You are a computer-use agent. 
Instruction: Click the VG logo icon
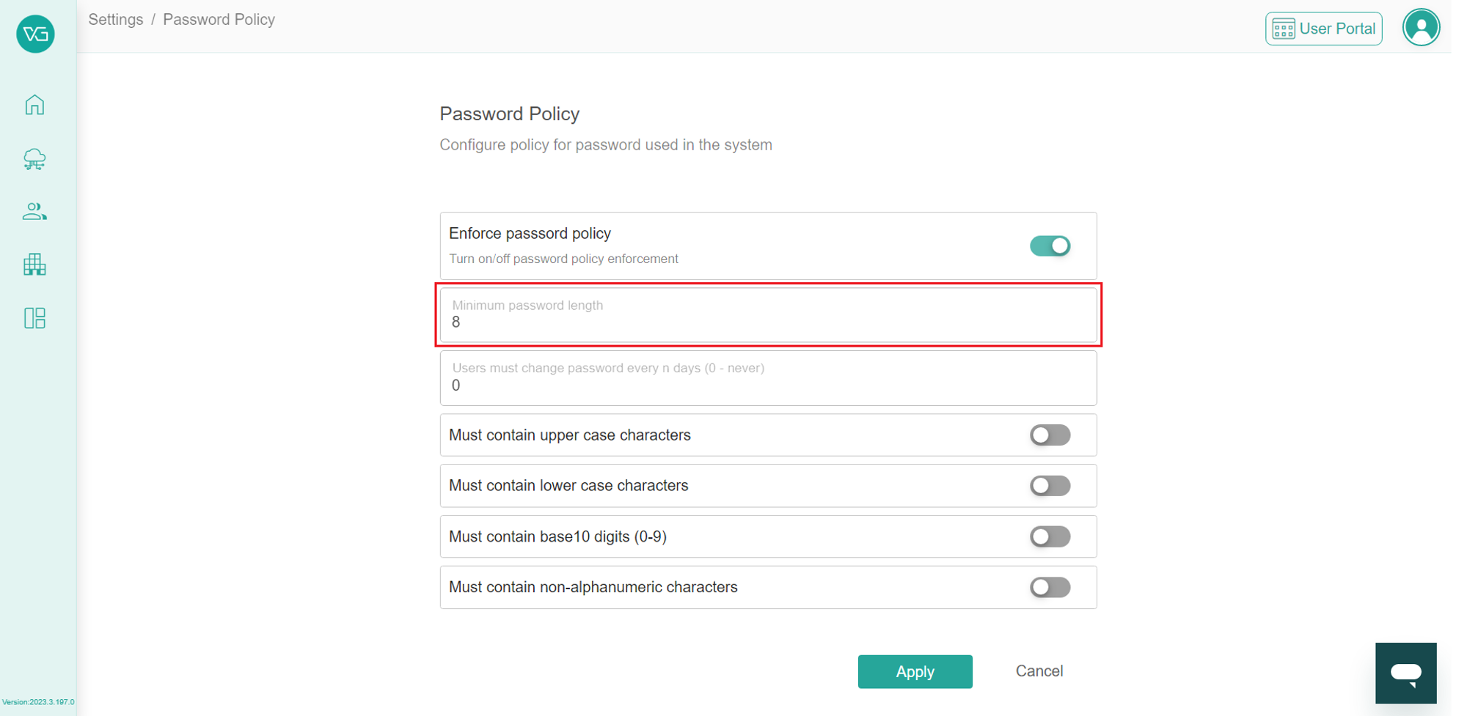[x=35, y=34]
